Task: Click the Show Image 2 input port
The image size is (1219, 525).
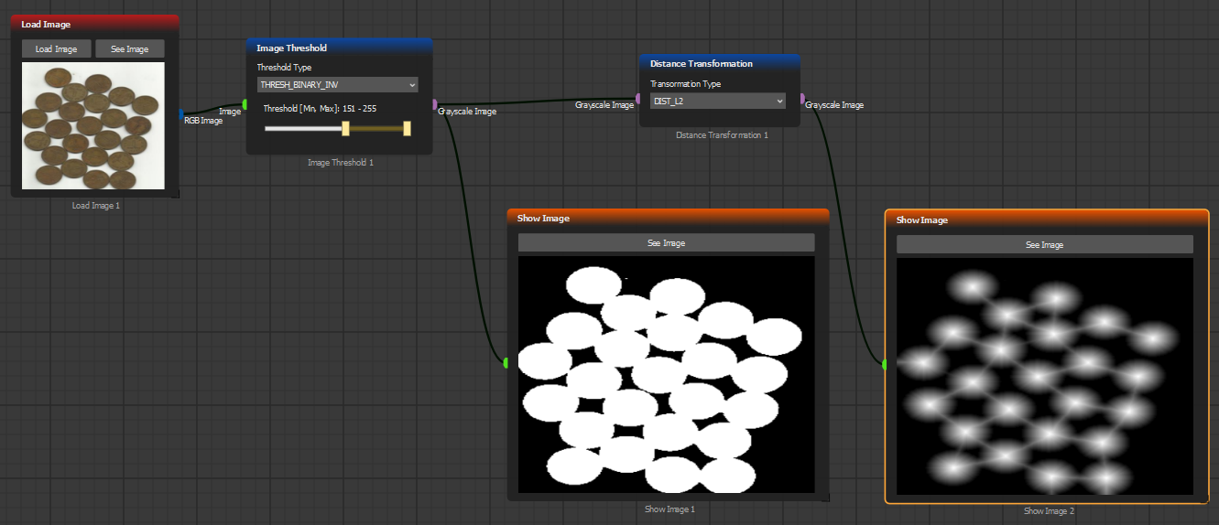Action: point(884,365)
